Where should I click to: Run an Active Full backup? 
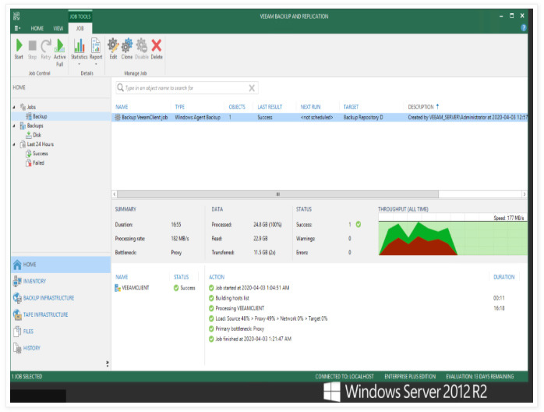(59, 48)
